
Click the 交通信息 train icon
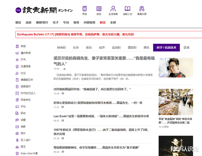point(17,66)
